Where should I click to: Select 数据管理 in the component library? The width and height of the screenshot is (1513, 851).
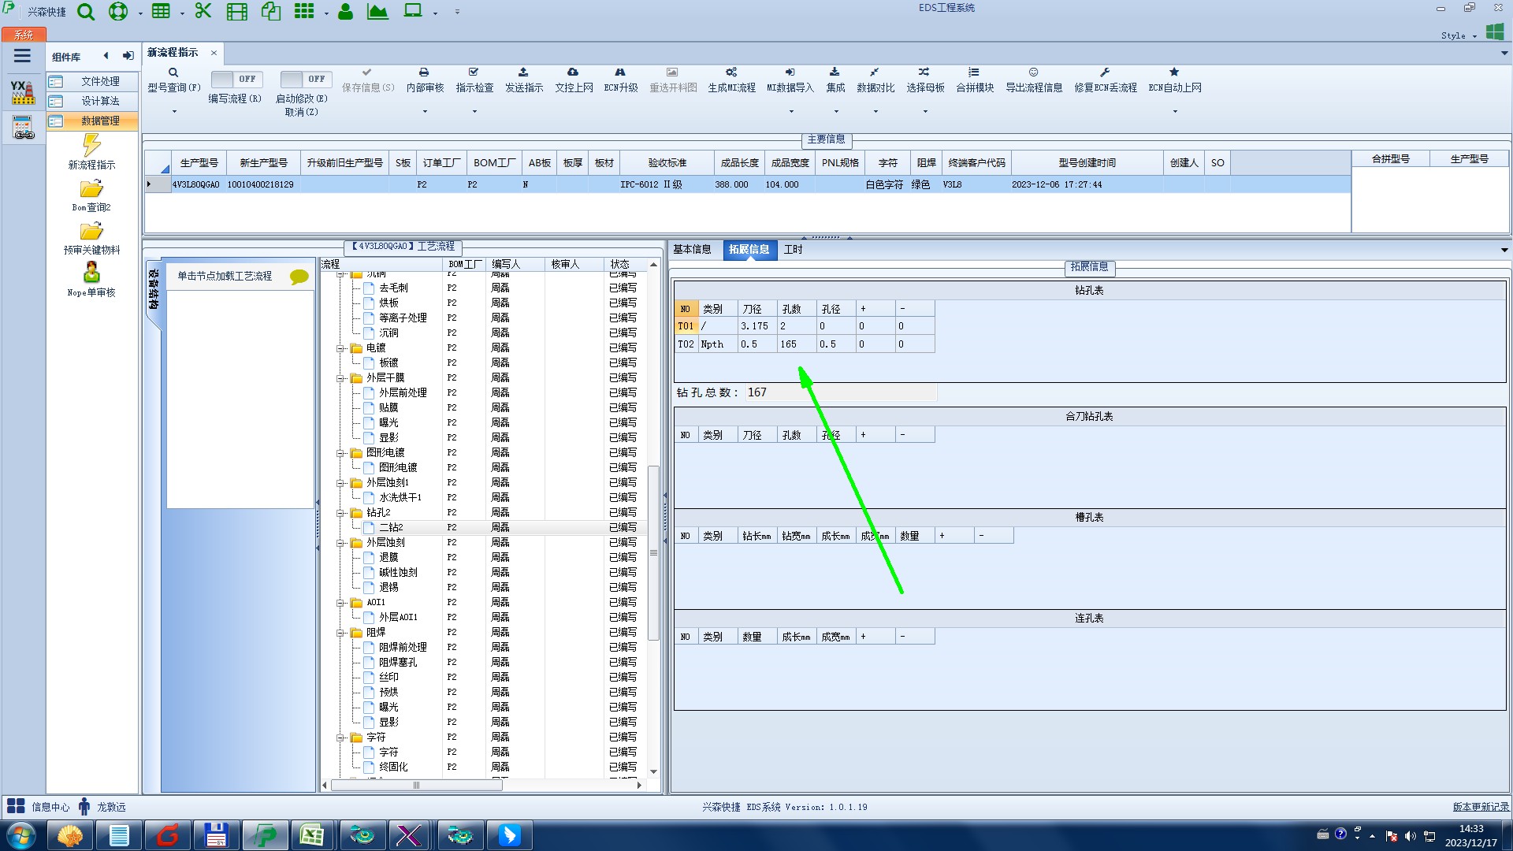coord(100,121)
